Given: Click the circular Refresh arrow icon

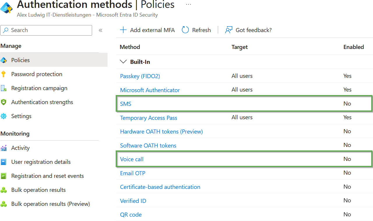Looking at the screenshot, I should tap(185, 30).
